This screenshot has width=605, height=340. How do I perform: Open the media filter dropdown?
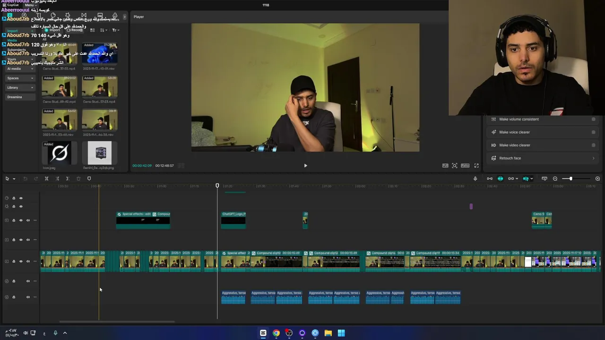pyautogui.click(x=115, y=30)
